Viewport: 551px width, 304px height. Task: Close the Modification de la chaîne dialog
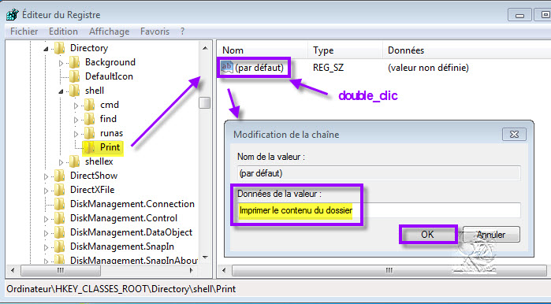[514, 135]
